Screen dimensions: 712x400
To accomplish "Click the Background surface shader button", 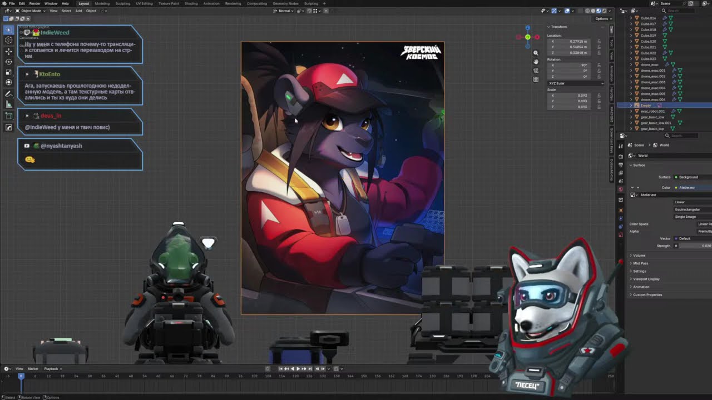I will tap(692, 177).
